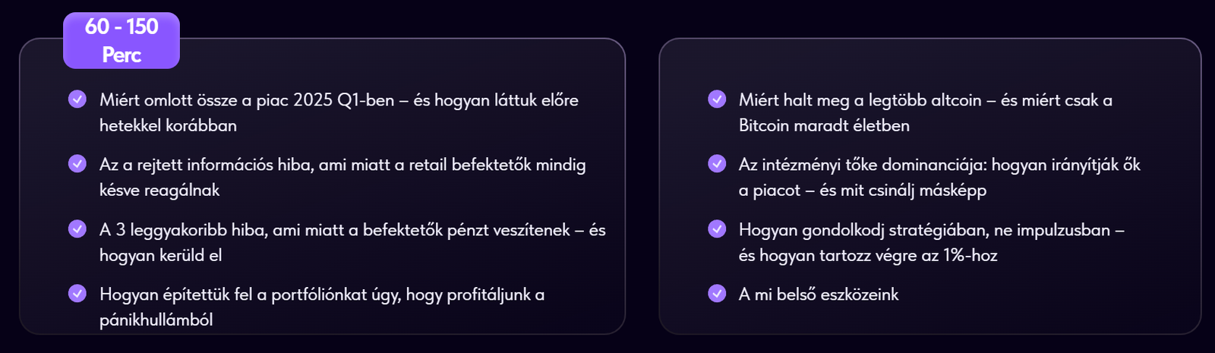Select the text 'Miért omlott össze a piac 2025 Q1-ben'
This screenshot has height=353, width=1215.
click(247, 100)
